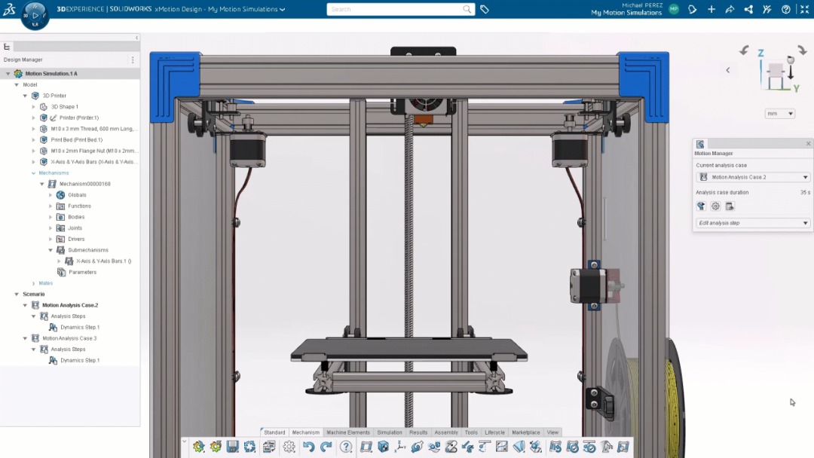Select Motion Analysis Case.3 in tree
This screenshot has height=458, width=814.
[69, 338]
